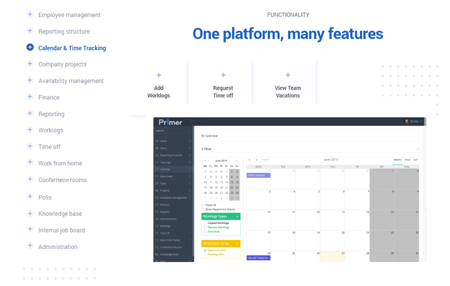Expand the sidebar Time Off submenu arrow
The image size is (450, 286).
190,233
